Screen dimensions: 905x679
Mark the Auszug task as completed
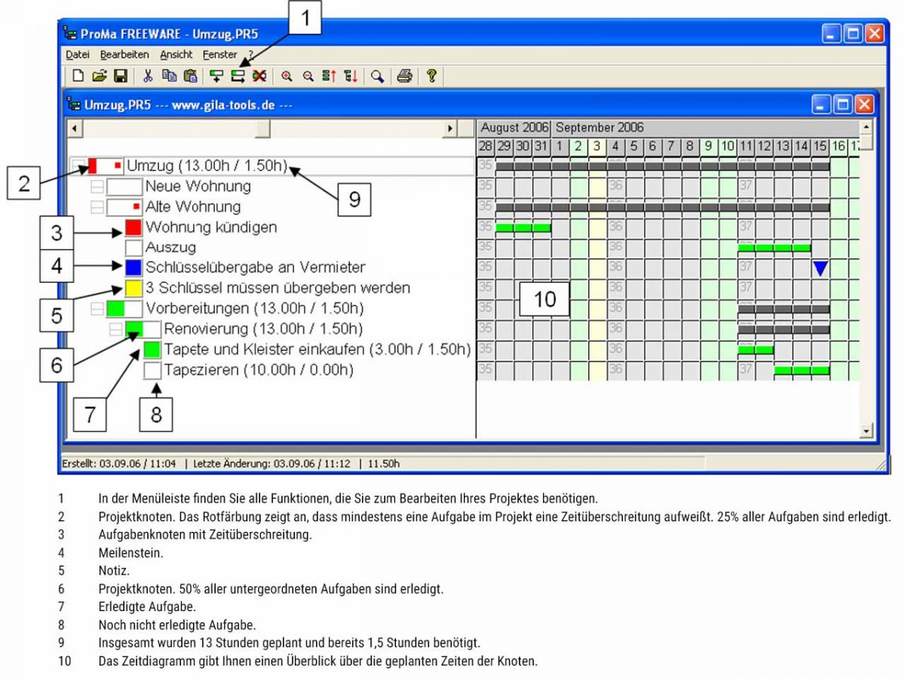[133, 247]
